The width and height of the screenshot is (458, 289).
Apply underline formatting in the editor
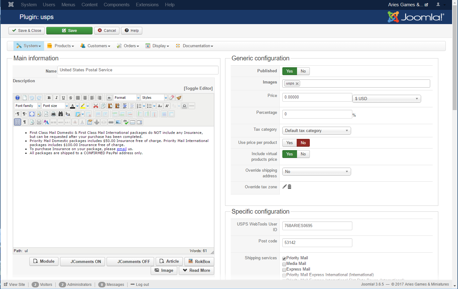(x=63, y=98)
